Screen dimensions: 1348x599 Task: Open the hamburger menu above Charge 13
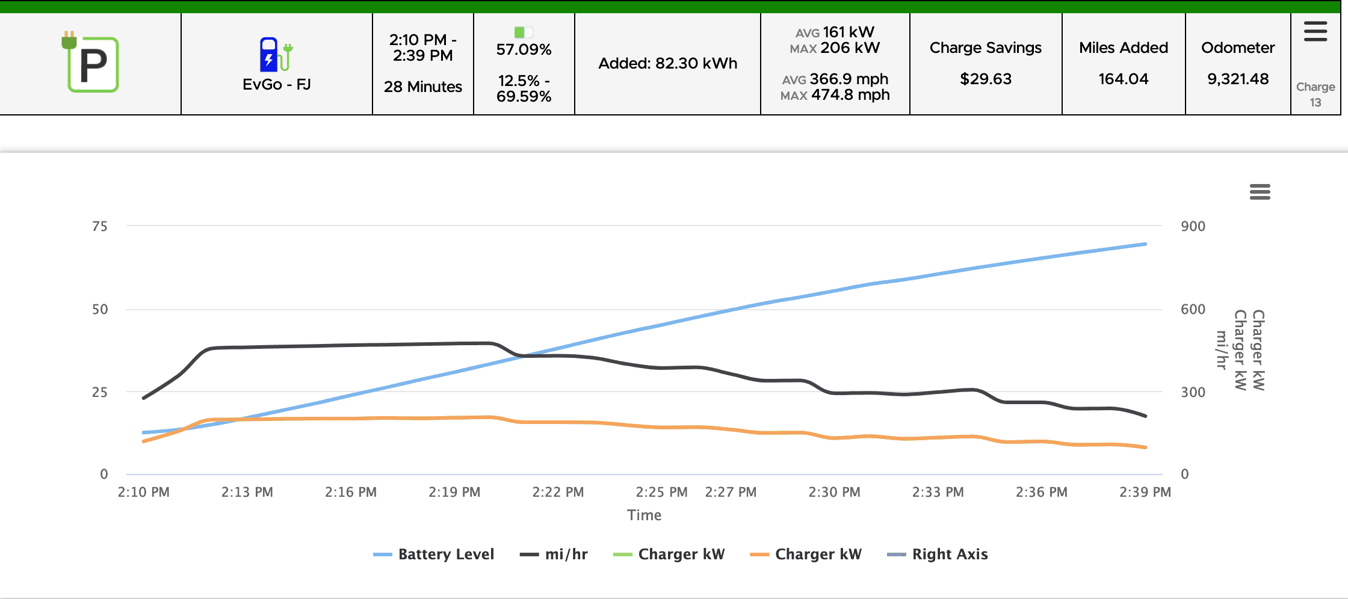pyautogui.click(x=1316, y=31)
